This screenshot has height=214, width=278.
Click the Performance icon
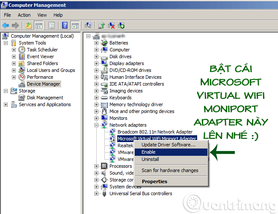pyautogui.click(x=22, y=77)
